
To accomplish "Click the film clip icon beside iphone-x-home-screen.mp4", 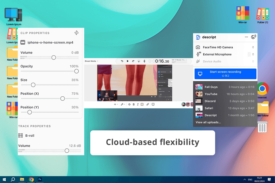I will point(23,42).
